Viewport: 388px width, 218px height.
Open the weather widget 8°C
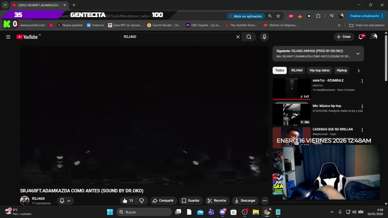18,212
